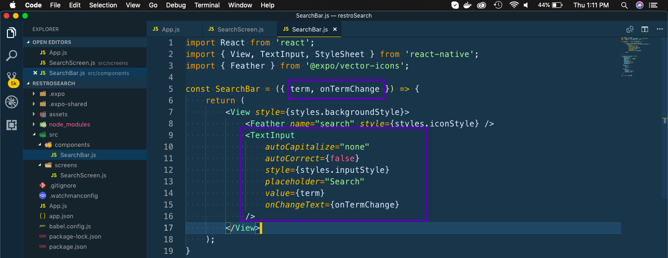Close the SearchBar.js editor tab
Image resolution: width=668 pixels, height=258 pixels.
coord(334,29)
